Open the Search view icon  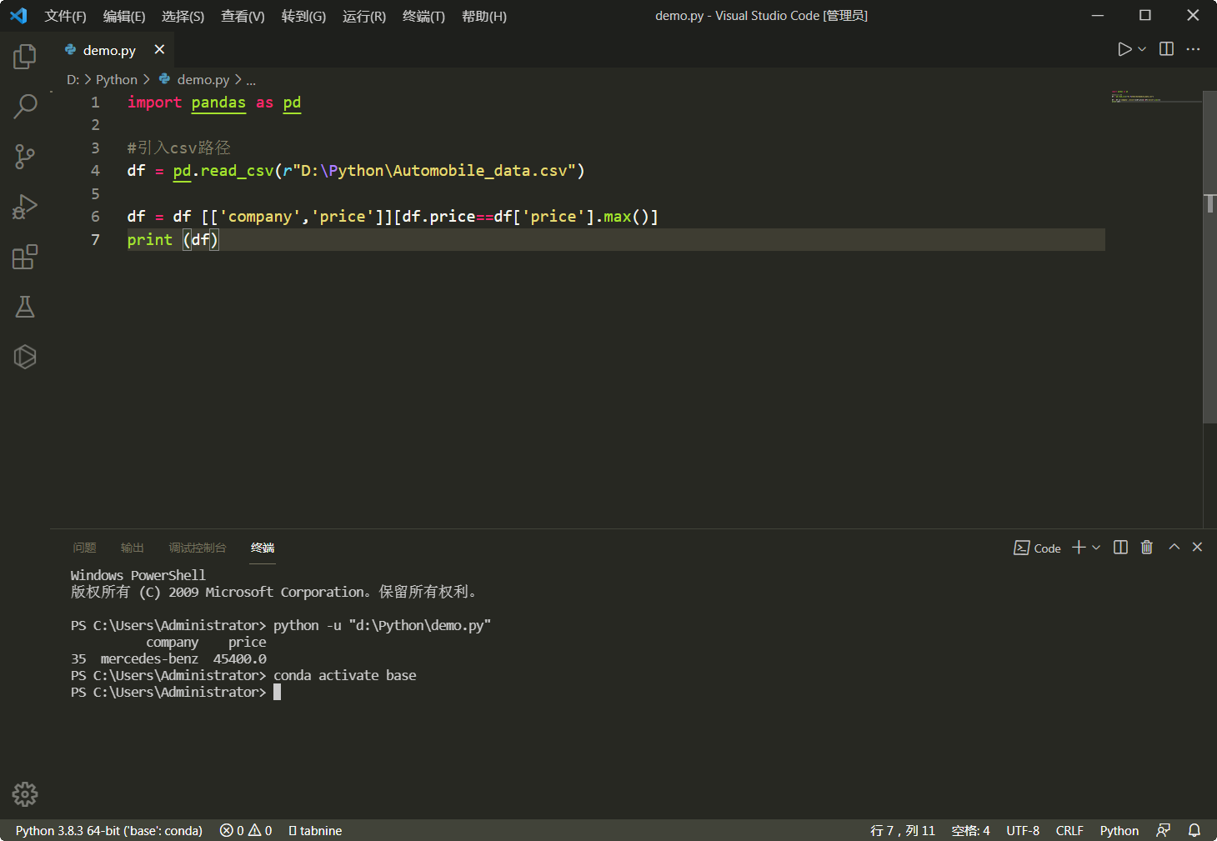point(25,107)
